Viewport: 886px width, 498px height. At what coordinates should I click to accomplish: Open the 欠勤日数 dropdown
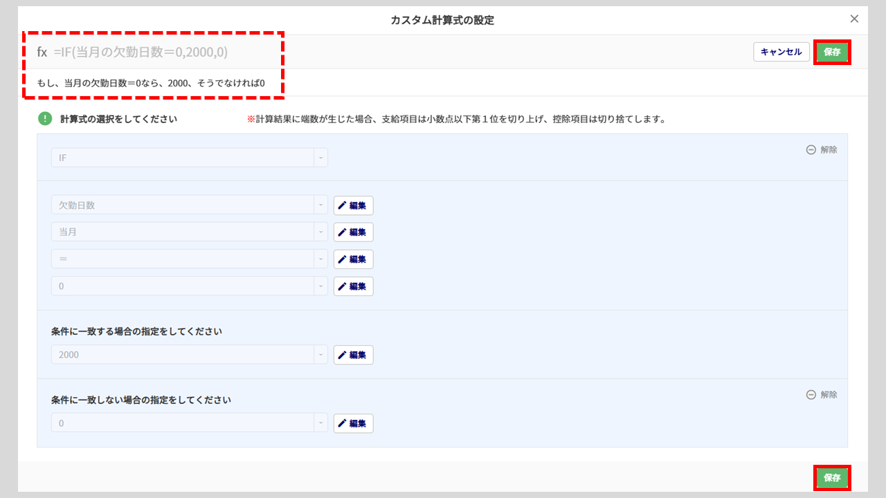pos(190,205)
